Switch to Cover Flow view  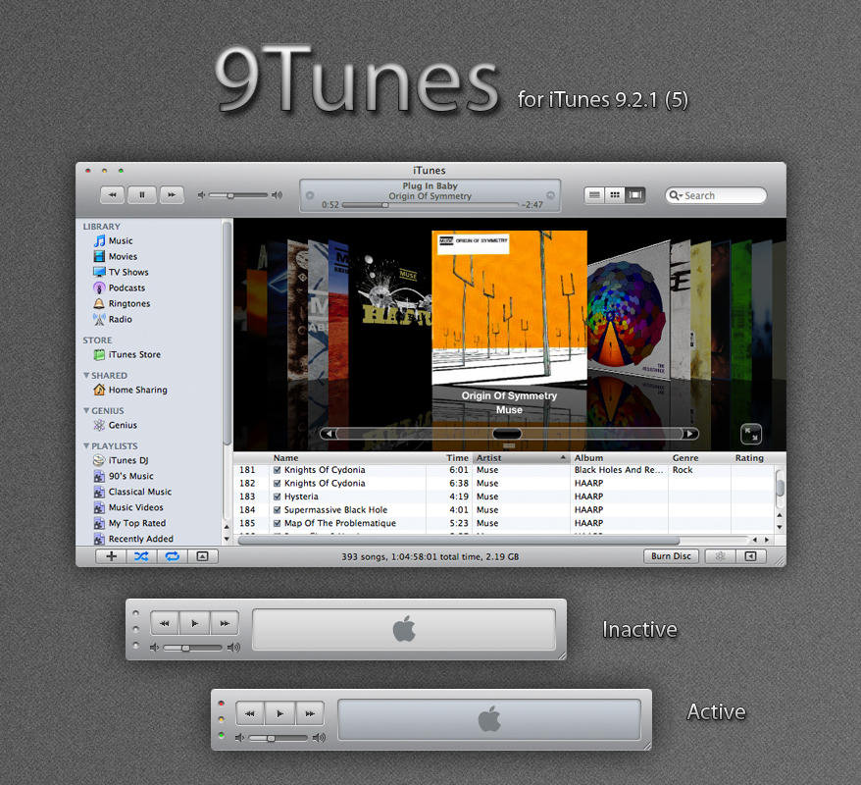pyautogui.click(x=635, y=195)
